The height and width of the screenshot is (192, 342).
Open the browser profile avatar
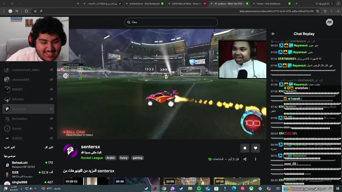(x=10, y=11)
